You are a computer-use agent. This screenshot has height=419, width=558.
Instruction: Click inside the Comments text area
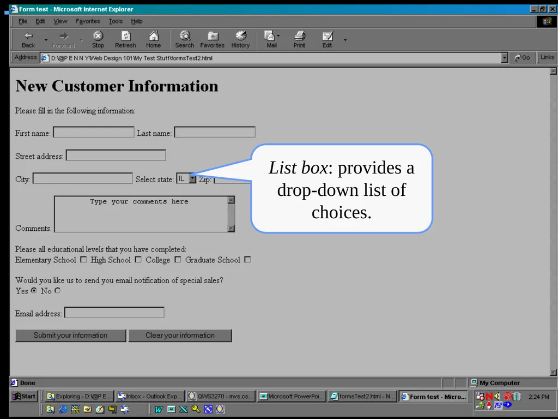141,214
